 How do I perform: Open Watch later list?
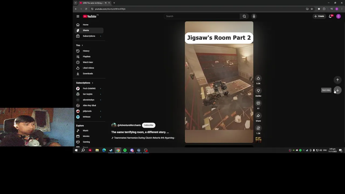89,62
